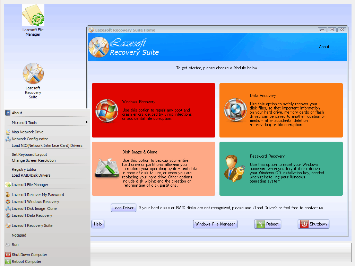Expand the Microsoft Tools submenu arrow
Screen dimensions: 355x266
click(x=87, y=122)
